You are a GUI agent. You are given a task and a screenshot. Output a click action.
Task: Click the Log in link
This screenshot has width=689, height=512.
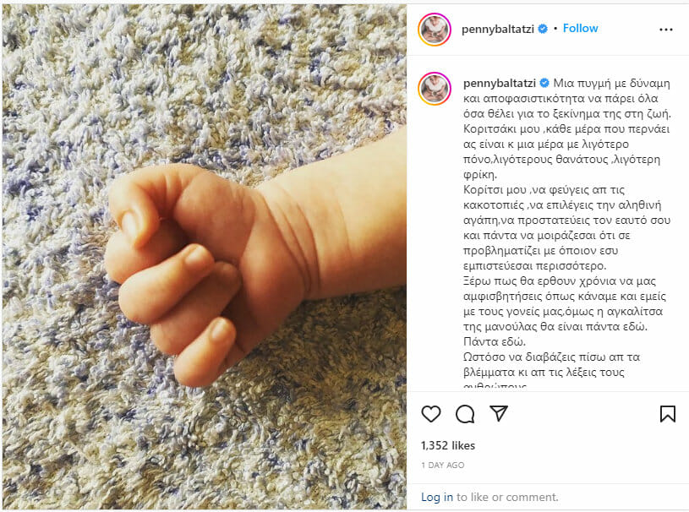(x=437, y=497)
